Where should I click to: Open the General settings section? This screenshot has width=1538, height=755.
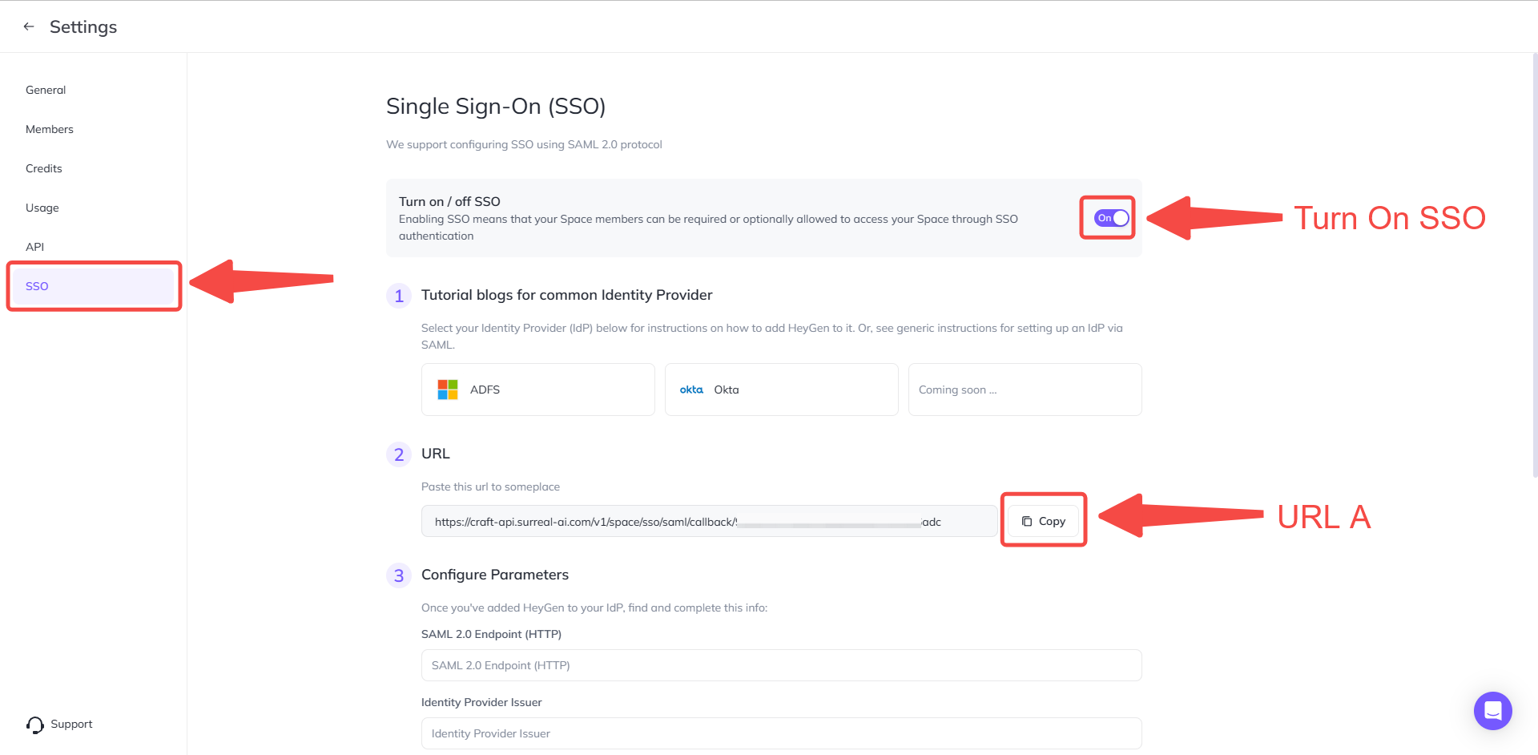(46, 90)
